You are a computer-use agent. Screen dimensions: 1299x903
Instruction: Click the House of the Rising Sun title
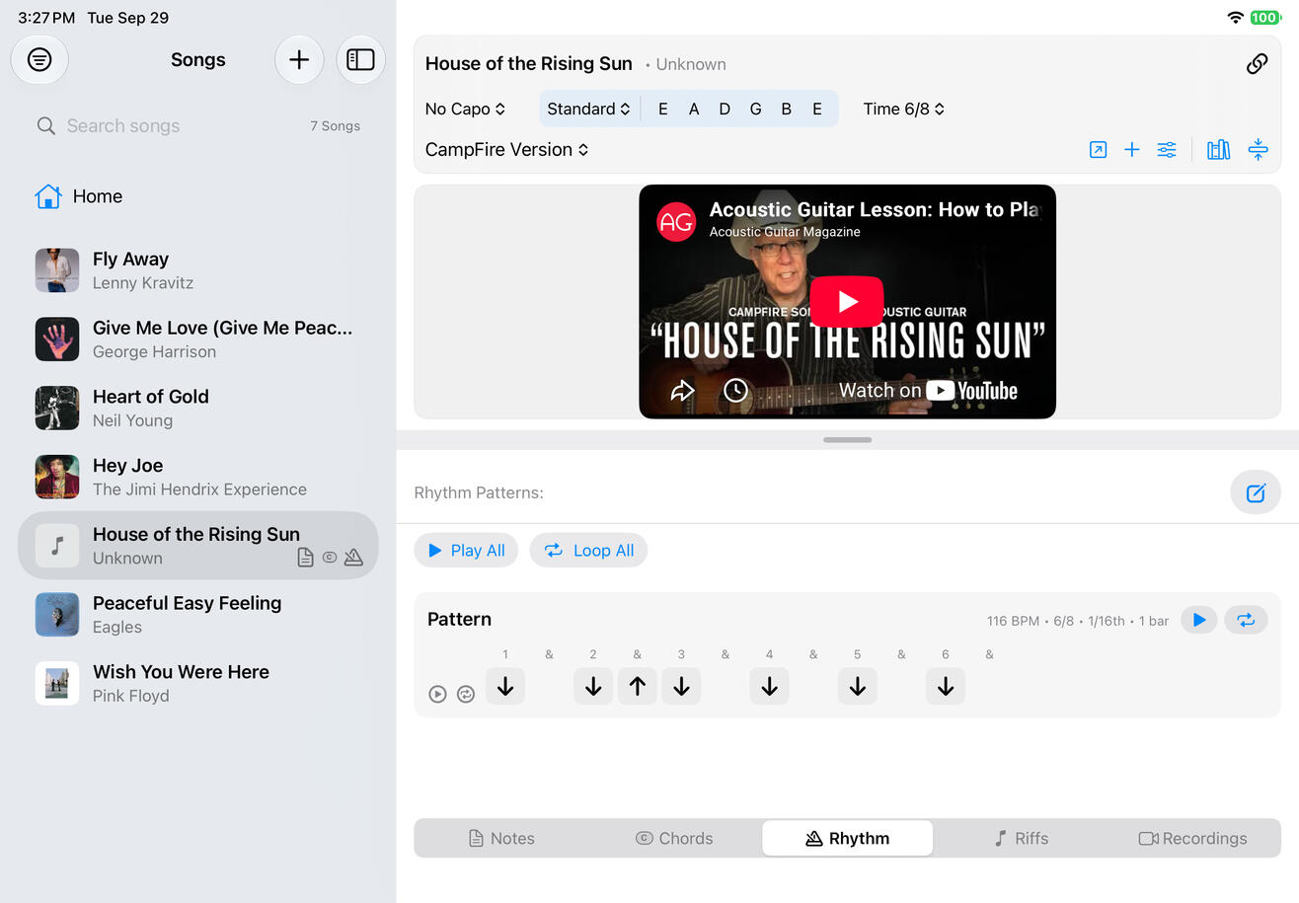528,64
